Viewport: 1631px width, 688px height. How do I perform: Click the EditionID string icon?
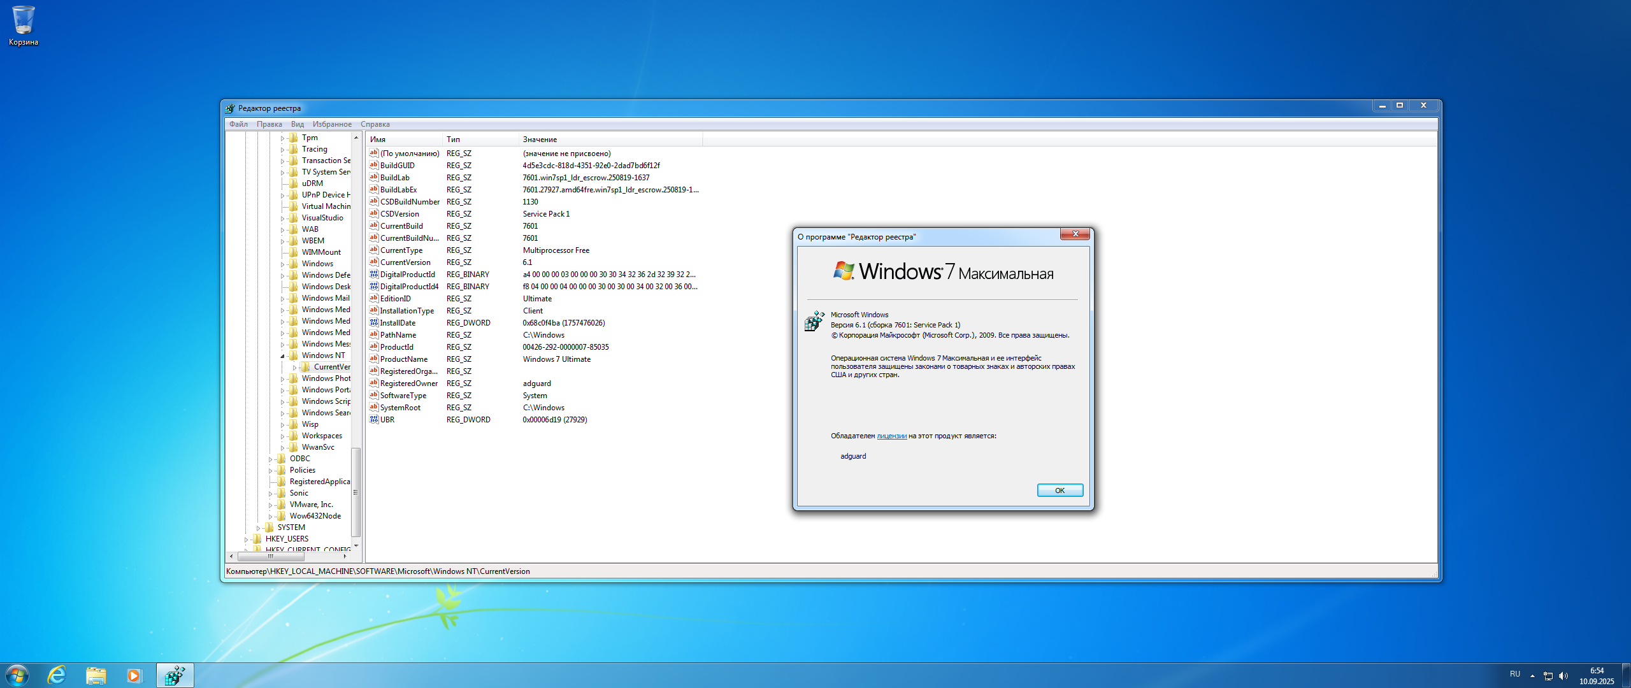tap(374, 298)
